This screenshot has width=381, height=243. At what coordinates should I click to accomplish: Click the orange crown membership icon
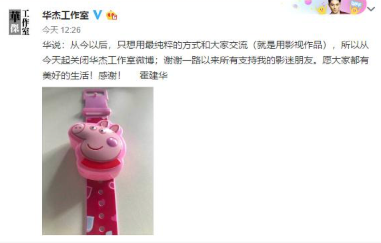112,15
